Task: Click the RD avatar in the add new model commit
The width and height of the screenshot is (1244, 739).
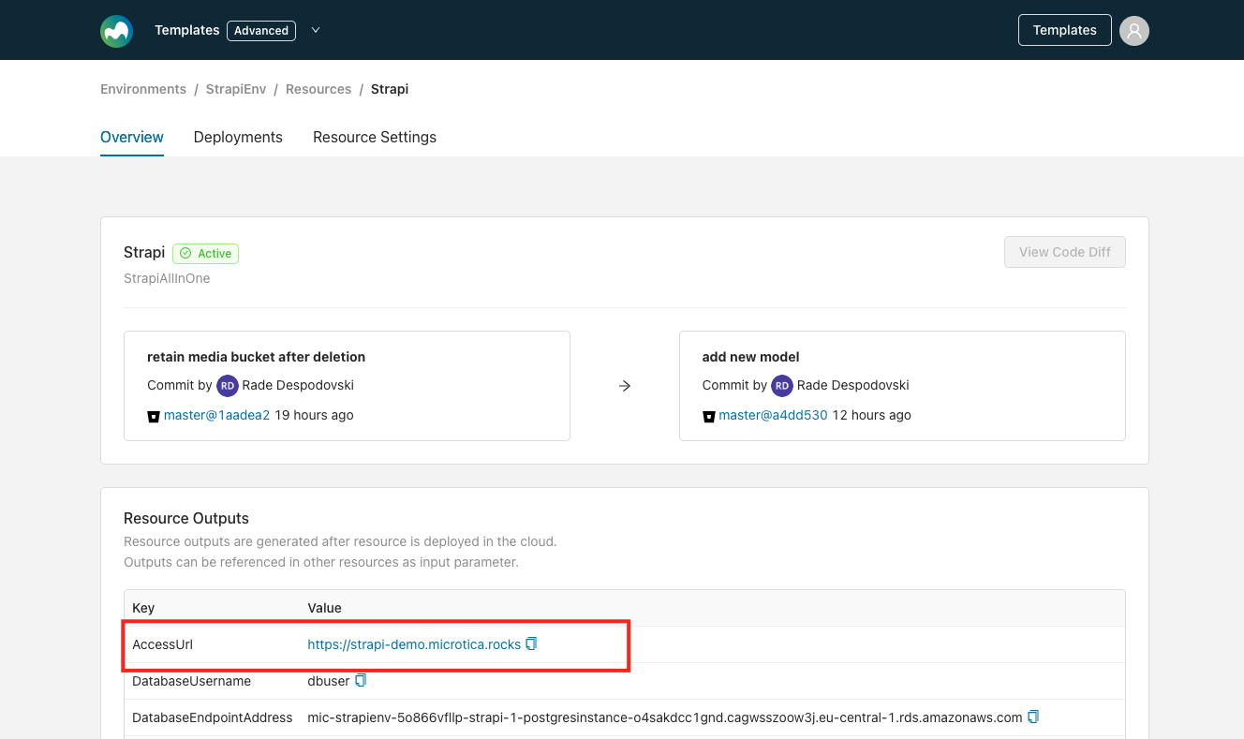Action: pyautogui.click(x=782, y=386)
